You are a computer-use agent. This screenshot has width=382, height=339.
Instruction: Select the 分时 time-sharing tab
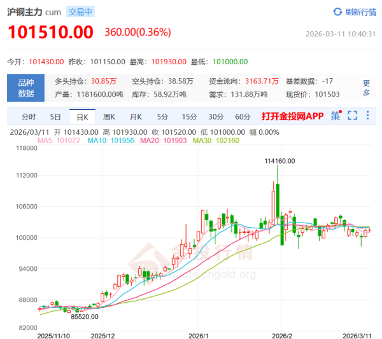[29, 117]
